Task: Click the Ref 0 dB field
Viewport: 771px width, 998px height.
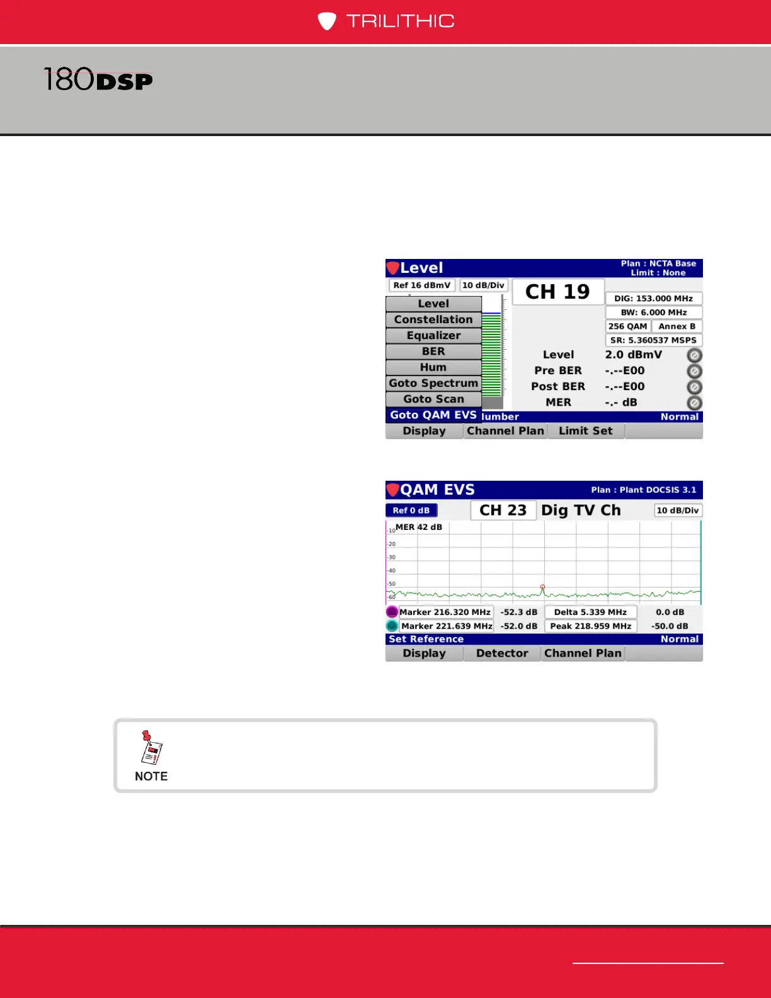Action: tap(411, 510)
